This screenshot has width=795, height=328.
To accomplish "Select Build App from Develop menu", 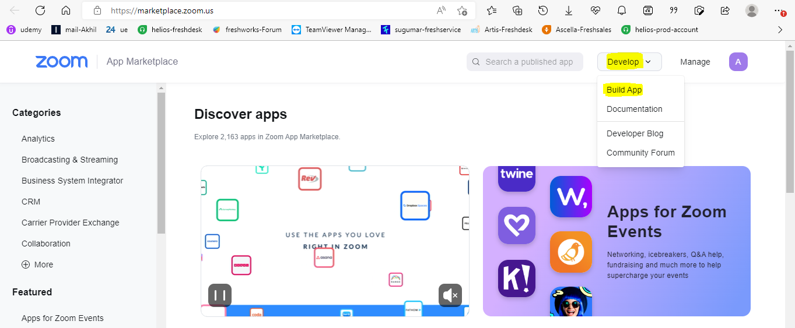I will 624,90.
